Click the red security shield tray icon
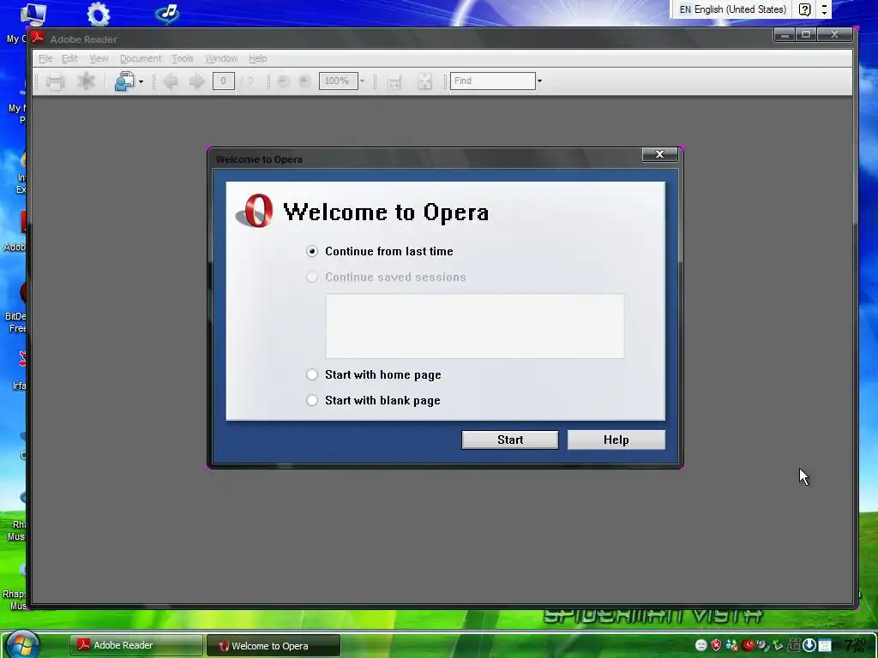This screenshot has width=878, height=658. [716, 645]
